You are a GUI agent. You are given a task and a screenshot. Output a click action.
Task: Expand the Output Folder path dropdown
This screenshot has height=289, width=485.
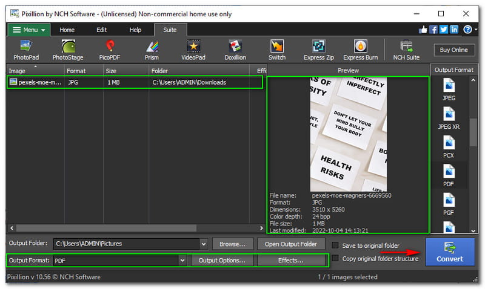pos(203,244)
